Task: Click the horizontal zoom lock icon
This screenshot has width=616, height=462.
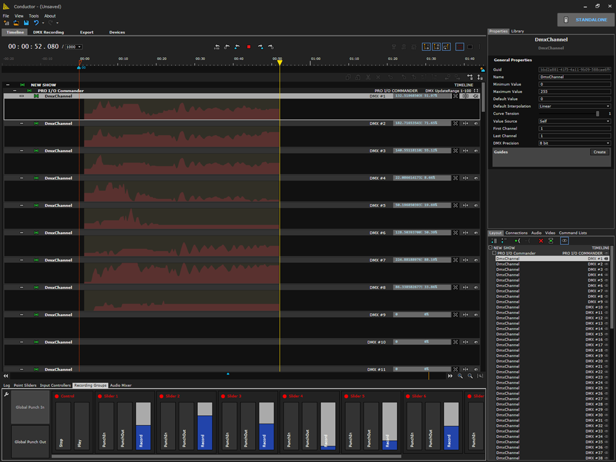Action: [470, 78]
